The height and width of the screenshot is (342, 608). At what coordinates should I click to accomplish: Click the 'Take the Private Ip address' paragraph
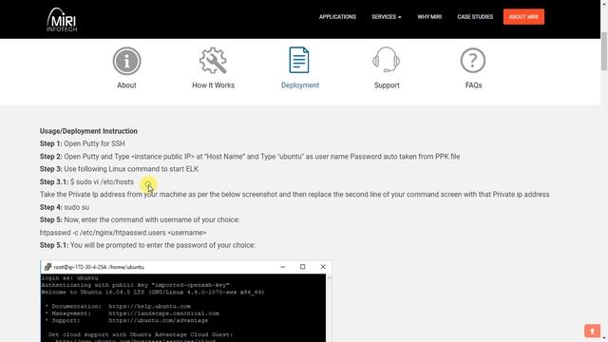294,194
